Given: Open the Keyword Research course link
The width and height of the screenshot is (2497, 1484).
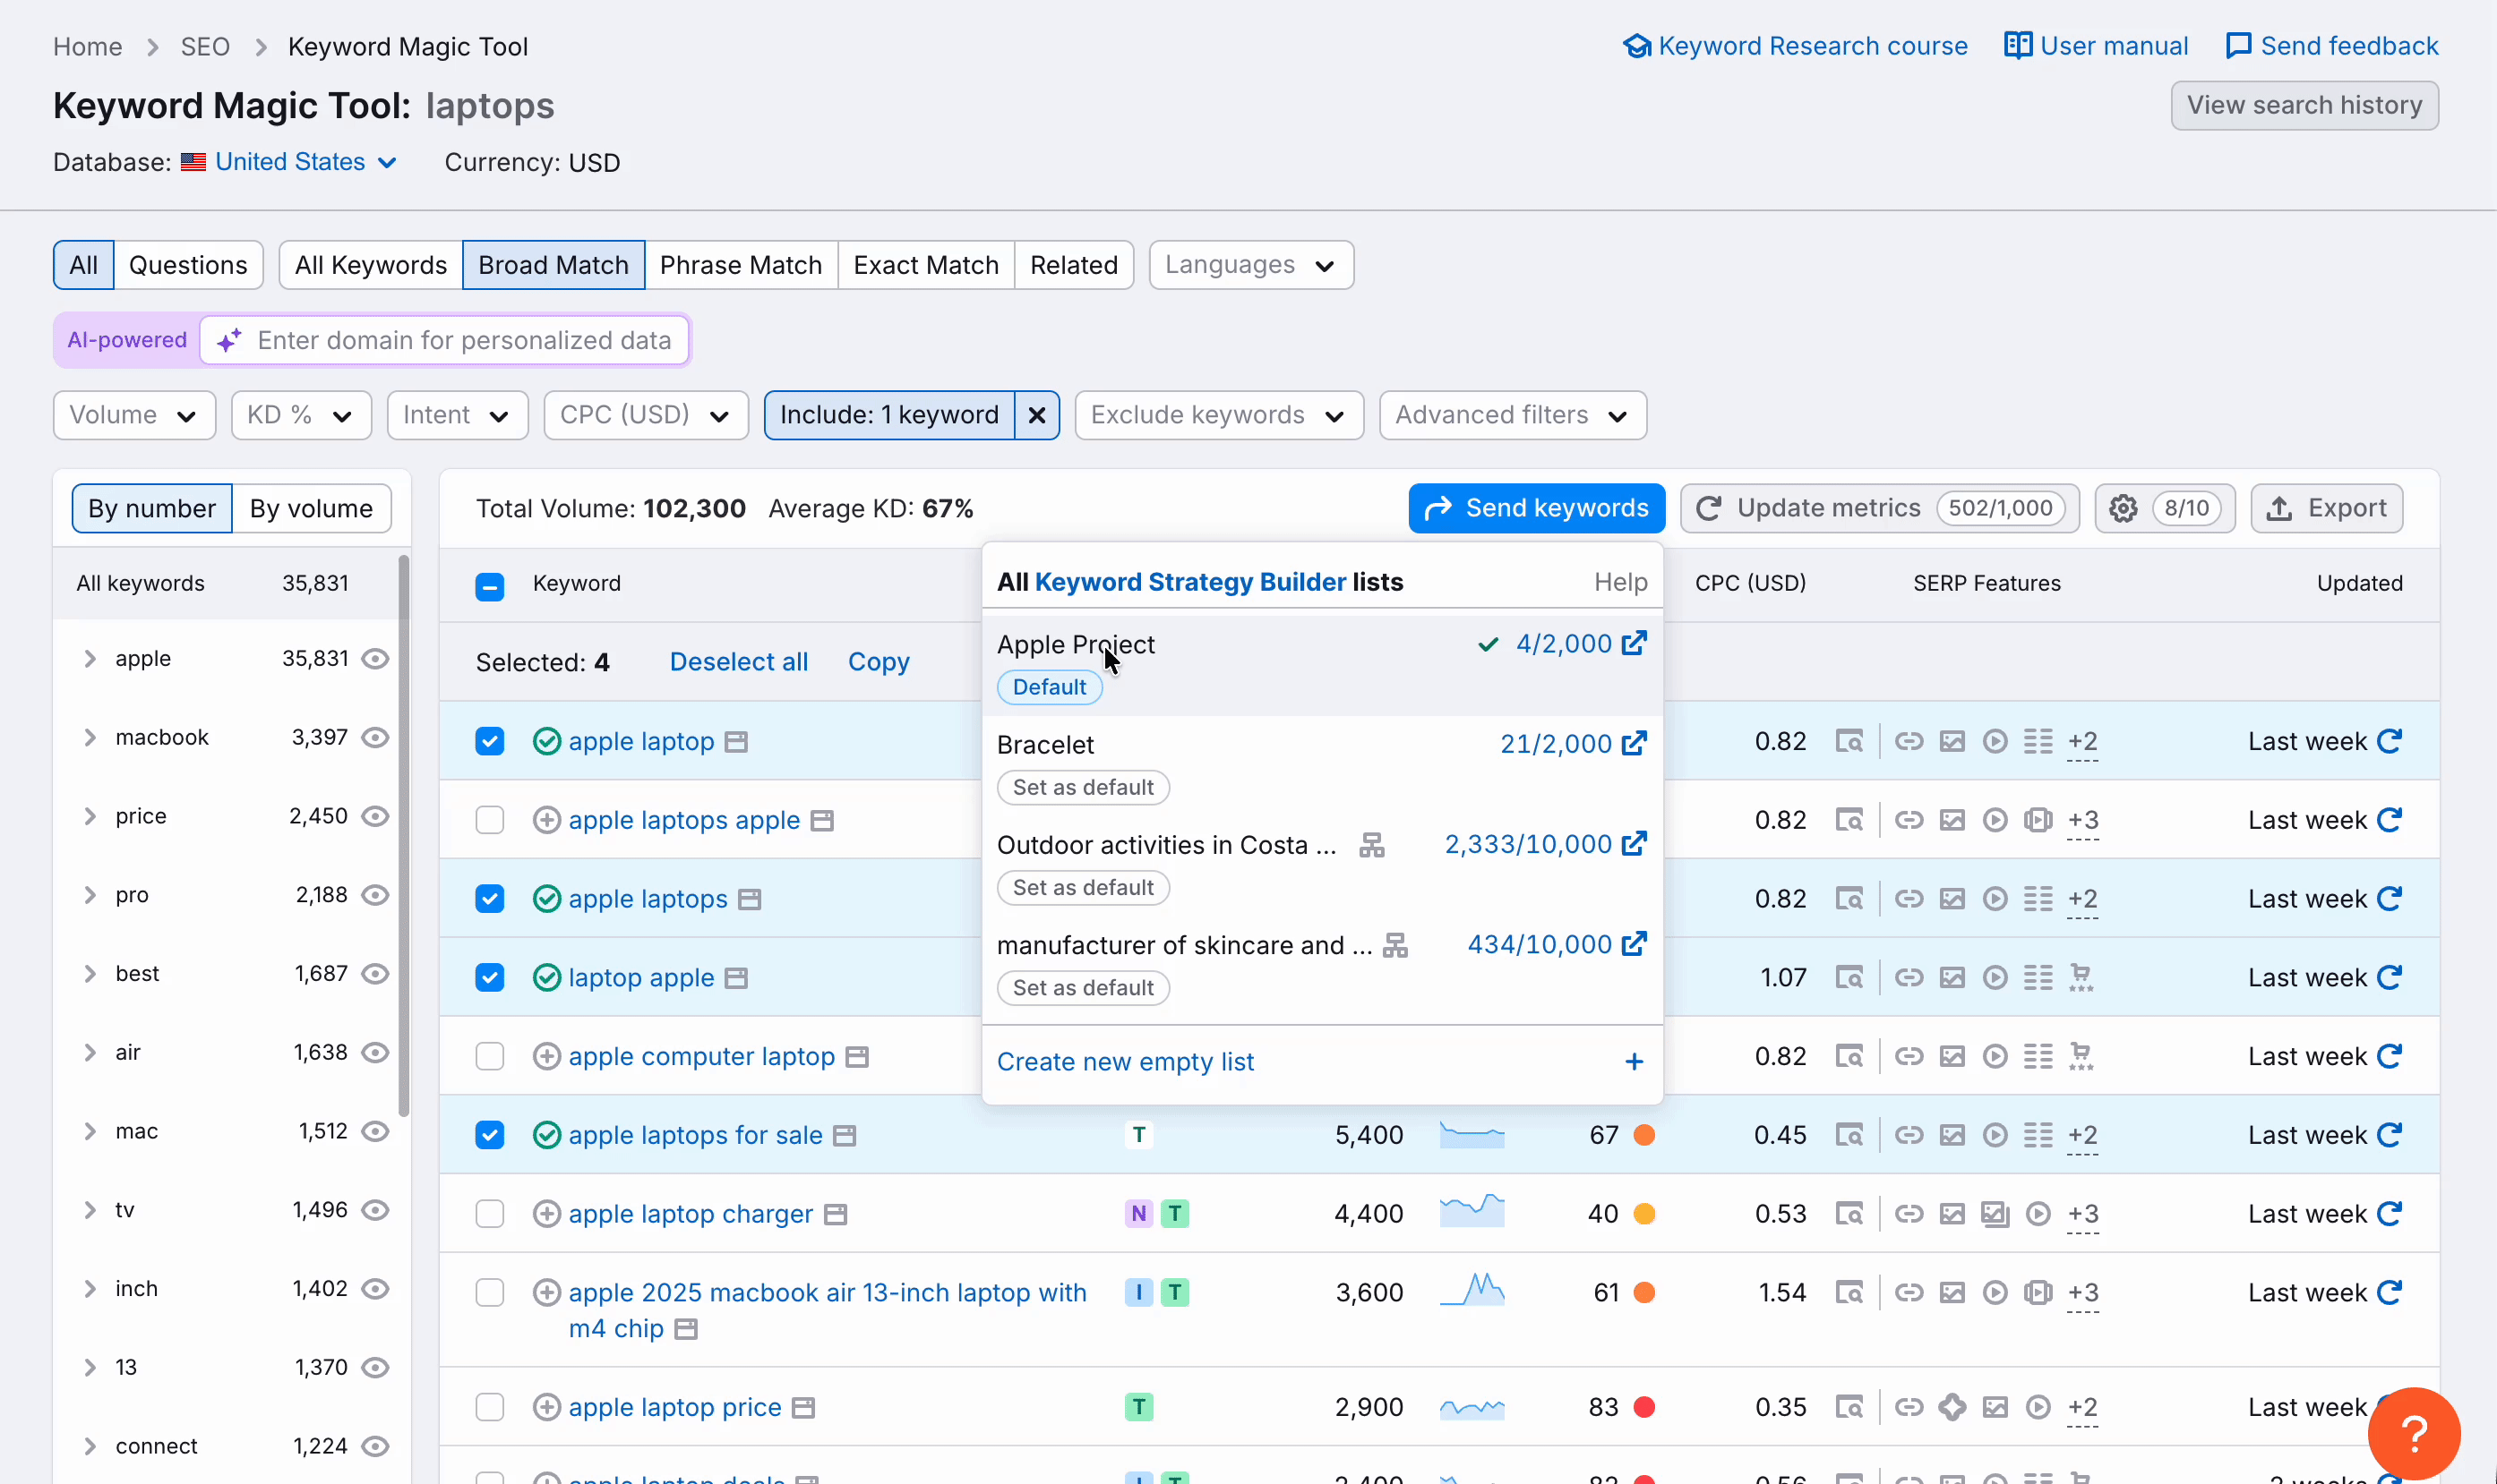Looking at the screenshot, I should [1795, 46].
